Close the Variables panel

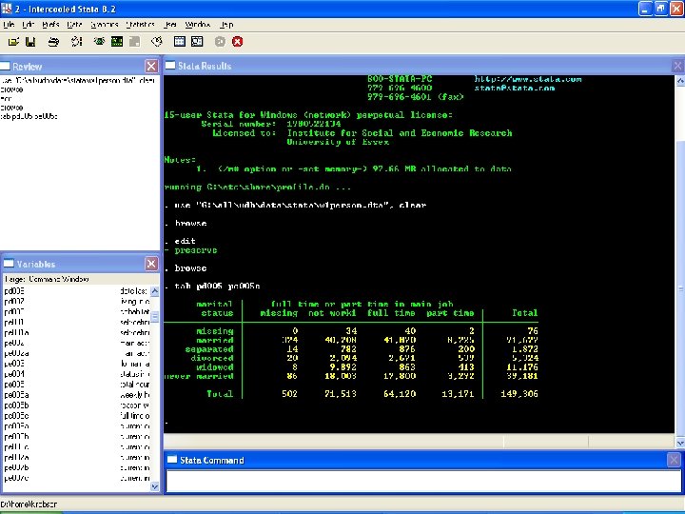(x=151, y=264)
